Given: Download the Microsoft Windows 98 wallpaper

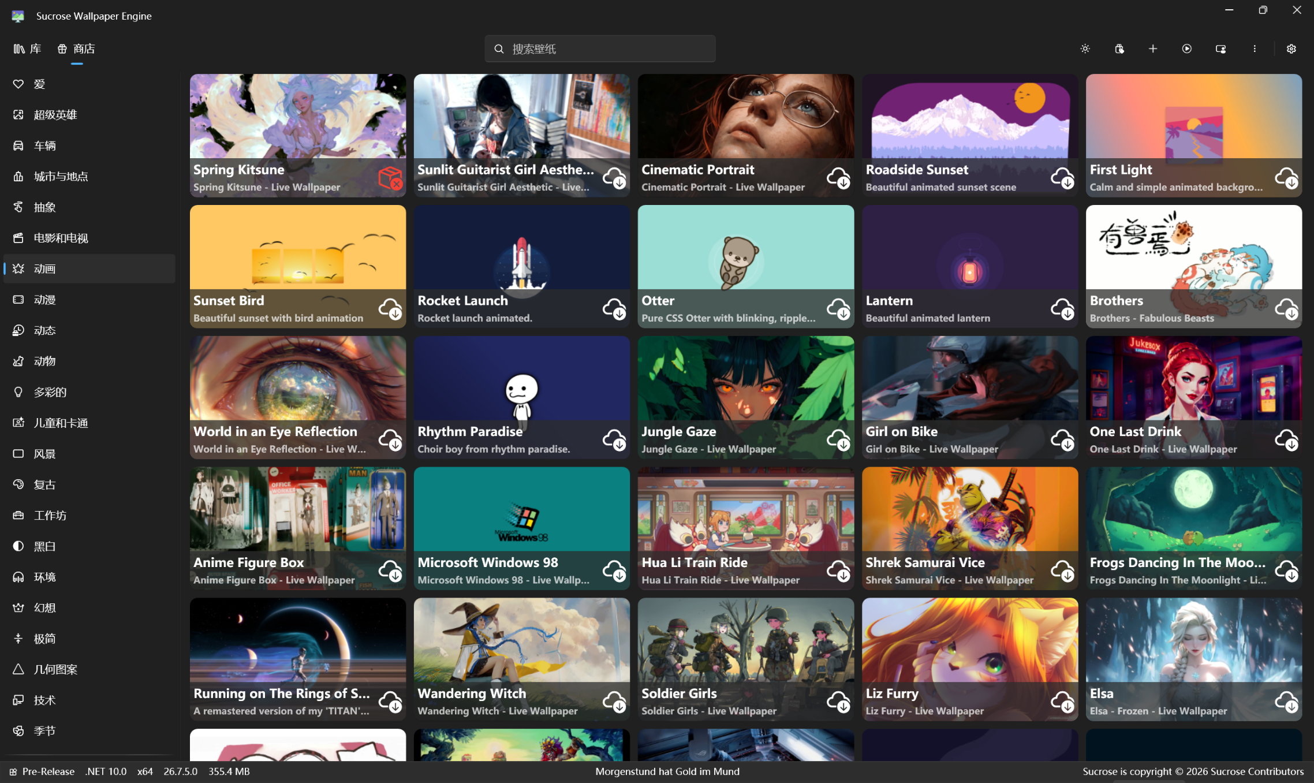Looking at the screenshot, I should pos(614,571).
